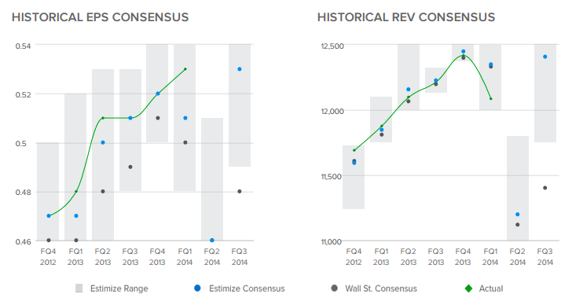Select FQ3 2014 gray EPS Wall St. dot

(240, 192)
